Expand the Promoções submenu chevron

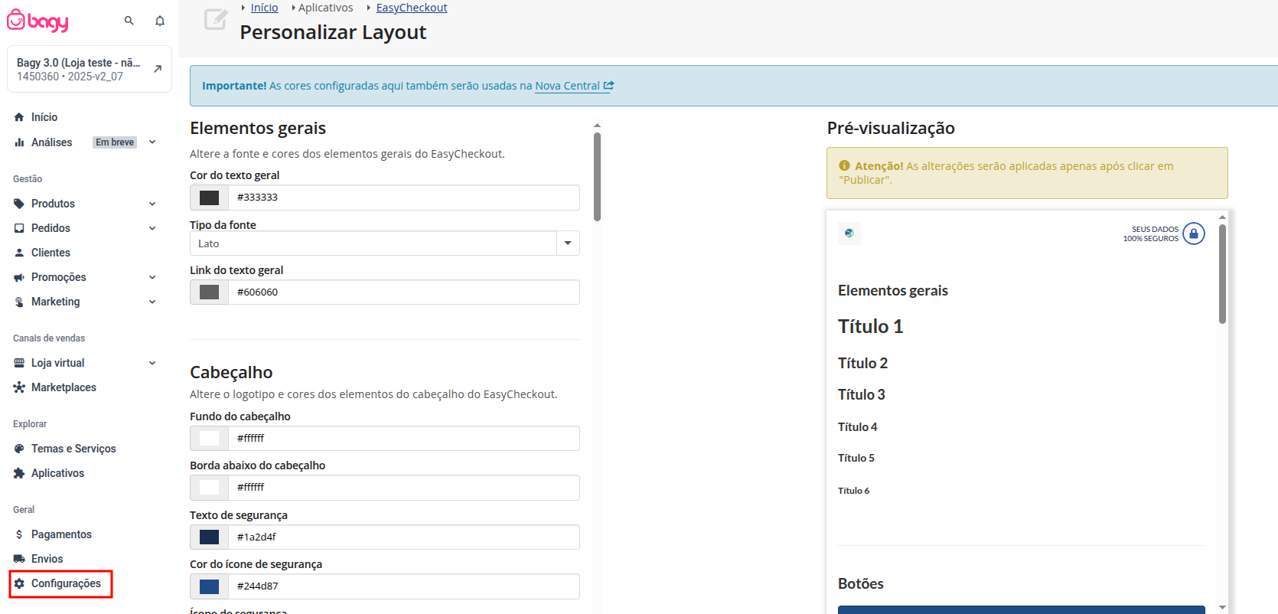(x=152, y=277)
